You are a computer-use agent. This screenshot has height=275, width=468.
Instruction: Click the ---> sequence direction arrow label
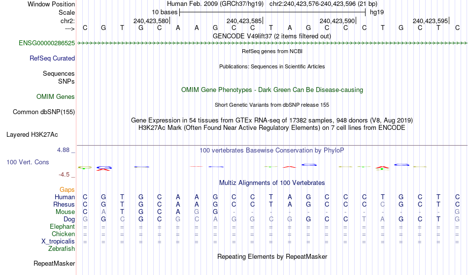[69, 29]
